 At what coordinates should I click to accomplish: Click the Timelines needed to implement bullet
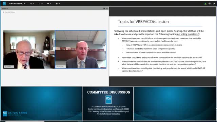151,49
